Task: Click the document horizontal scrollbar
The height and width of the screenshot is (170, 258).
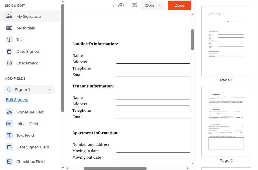Action: coord(115,168)
